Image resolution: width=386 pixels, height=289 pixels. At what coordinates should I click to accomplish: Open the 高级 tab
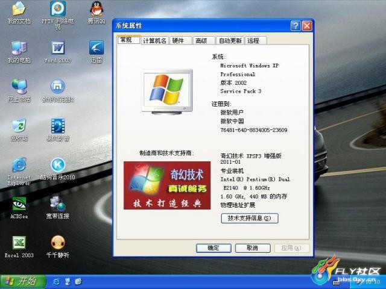coord(203,41)
